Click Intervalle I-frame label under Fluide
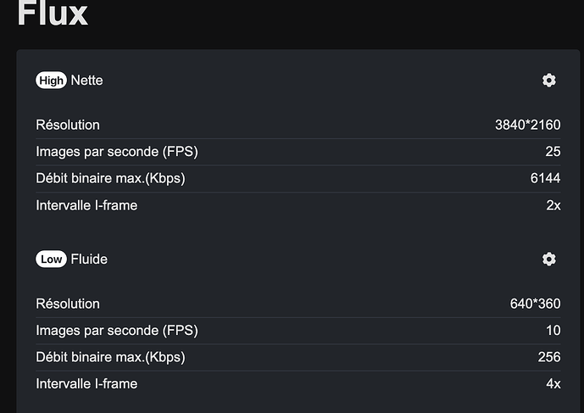The image size is (584, 413). (86, 384)
